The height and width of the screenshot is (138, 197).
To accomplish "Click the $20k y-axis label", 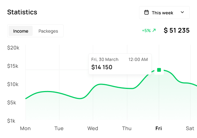I will point(13,48).
